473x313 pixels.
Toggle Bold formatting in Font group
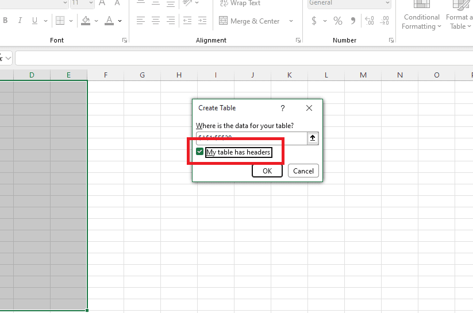click(x=5, y=21)
